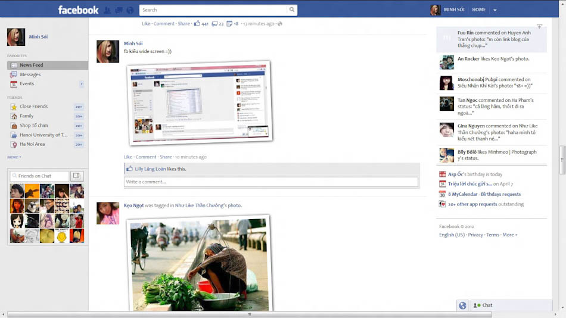Select News Feed in favorites
The height and width of the screenshot is (318, 566).
pyautogui.click(x=47, y=65)
